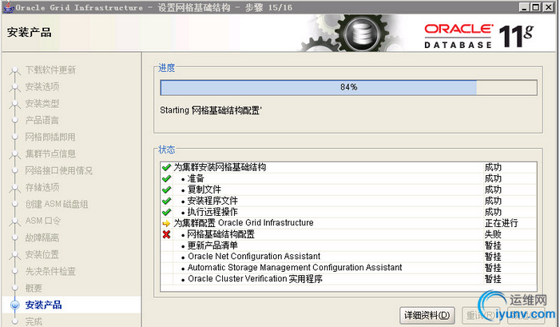Image resolution: width=560 pixels, height=327 pixels.
Task: Select the 安装选项 step
Action: (x=42, y=87)
